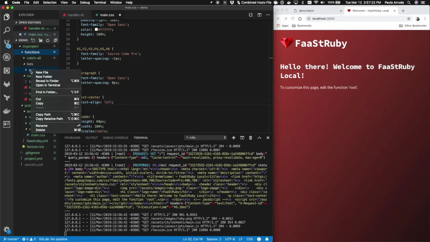Open the Search view in the activity bar
The height and width of the screenshot is (242, 430).
point(7,31)
